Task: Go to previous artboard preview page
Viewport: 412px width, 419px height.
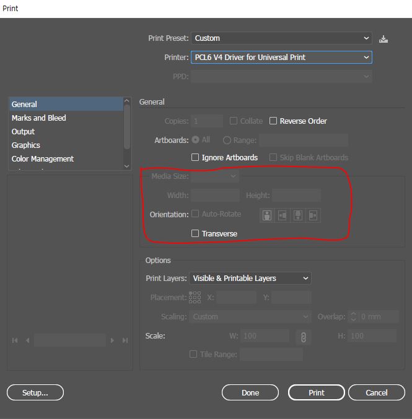Action: click(x=27, y=340)
